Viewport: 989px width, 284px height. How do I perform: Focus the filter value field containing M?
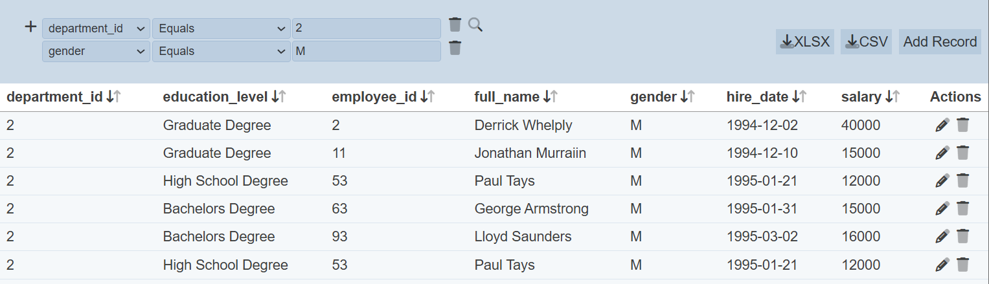pyautogui.click(x=366, y=51)
